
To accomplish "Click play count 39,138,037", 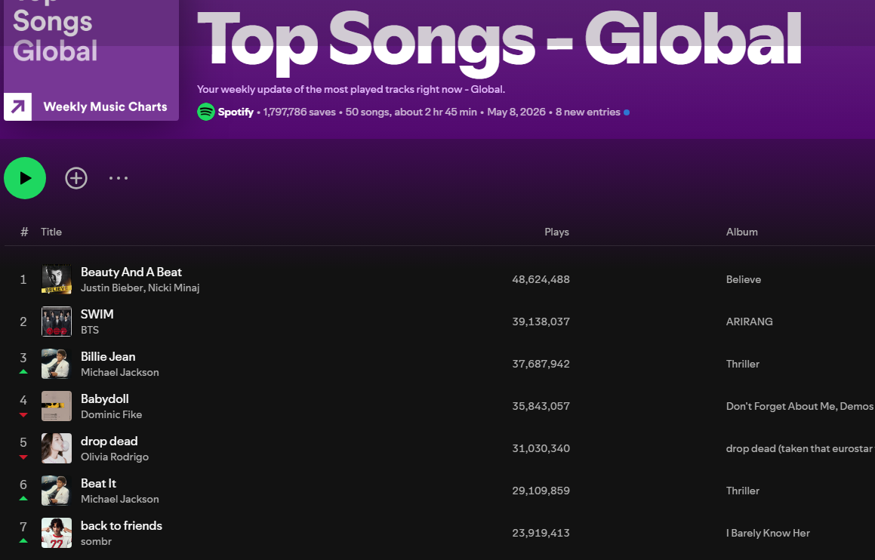I will click(541, 322).
